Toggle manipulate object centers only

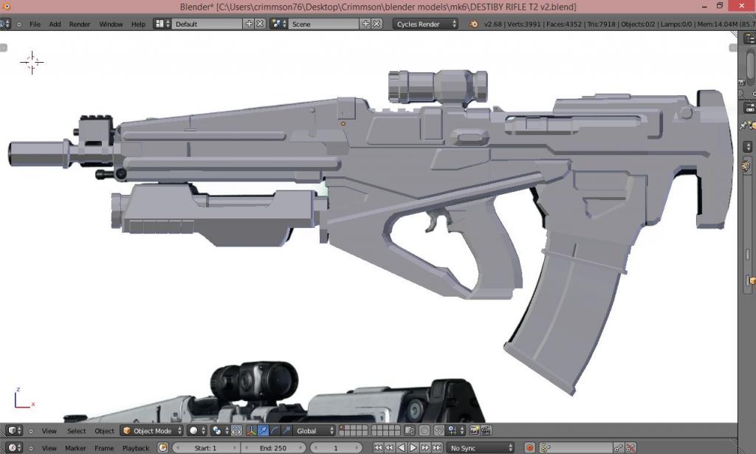pyautogui.click(x=236, y=430)
